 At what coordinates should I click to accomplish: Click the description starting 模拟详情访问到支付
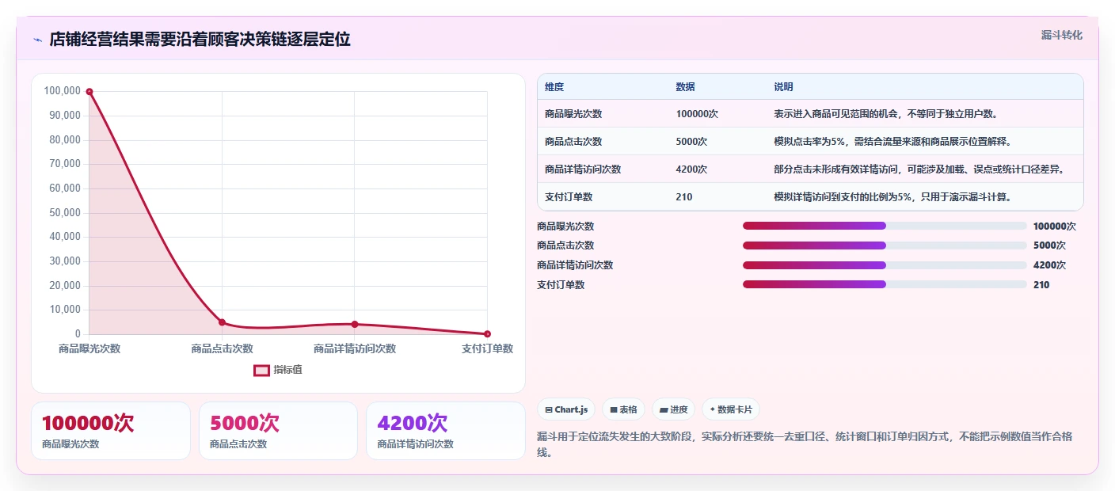pyautogui.click(x=892, y=197)
